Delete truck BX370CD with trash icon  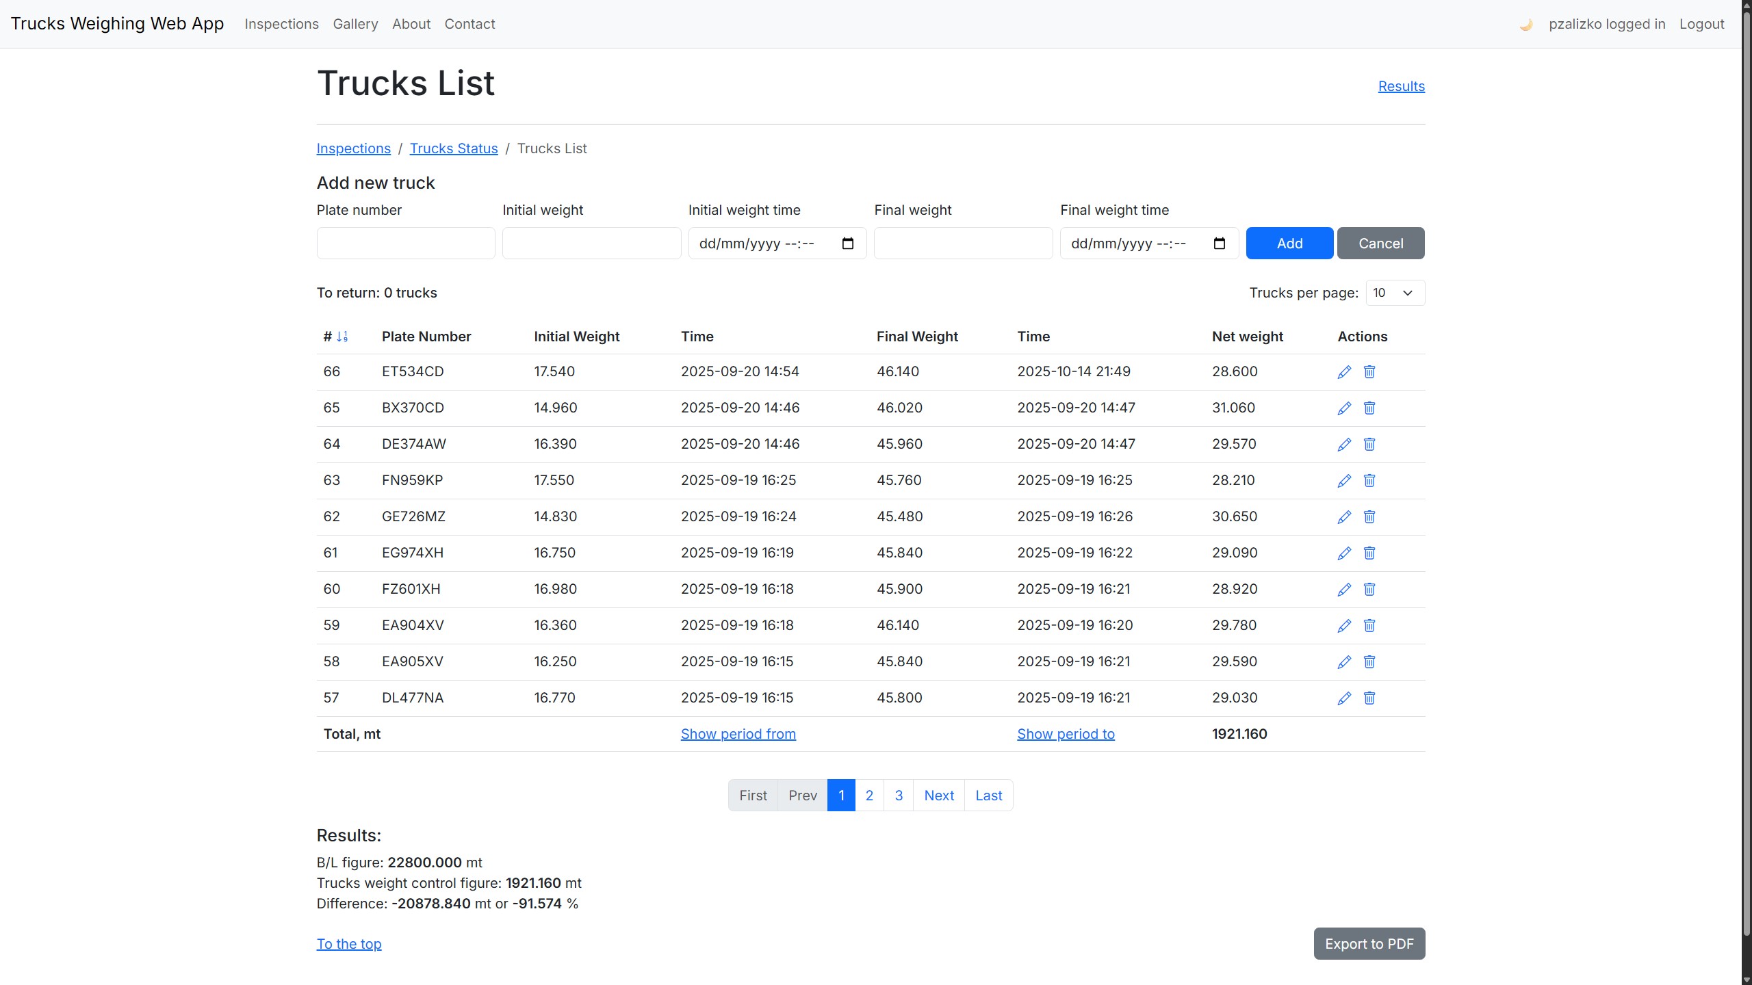coord(1369,408)
